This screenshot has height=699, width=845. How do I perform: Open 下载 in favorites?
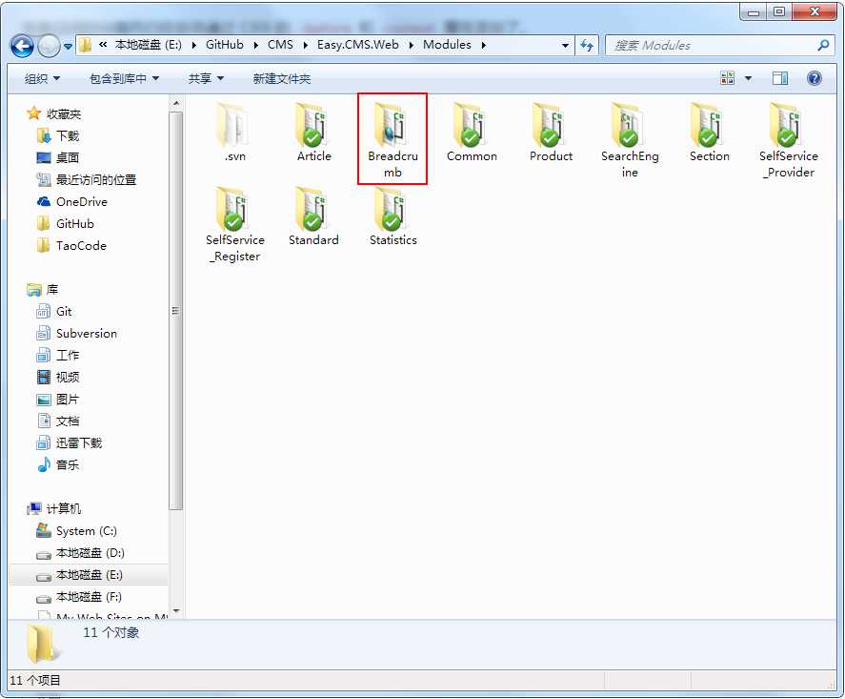point(58,136)
